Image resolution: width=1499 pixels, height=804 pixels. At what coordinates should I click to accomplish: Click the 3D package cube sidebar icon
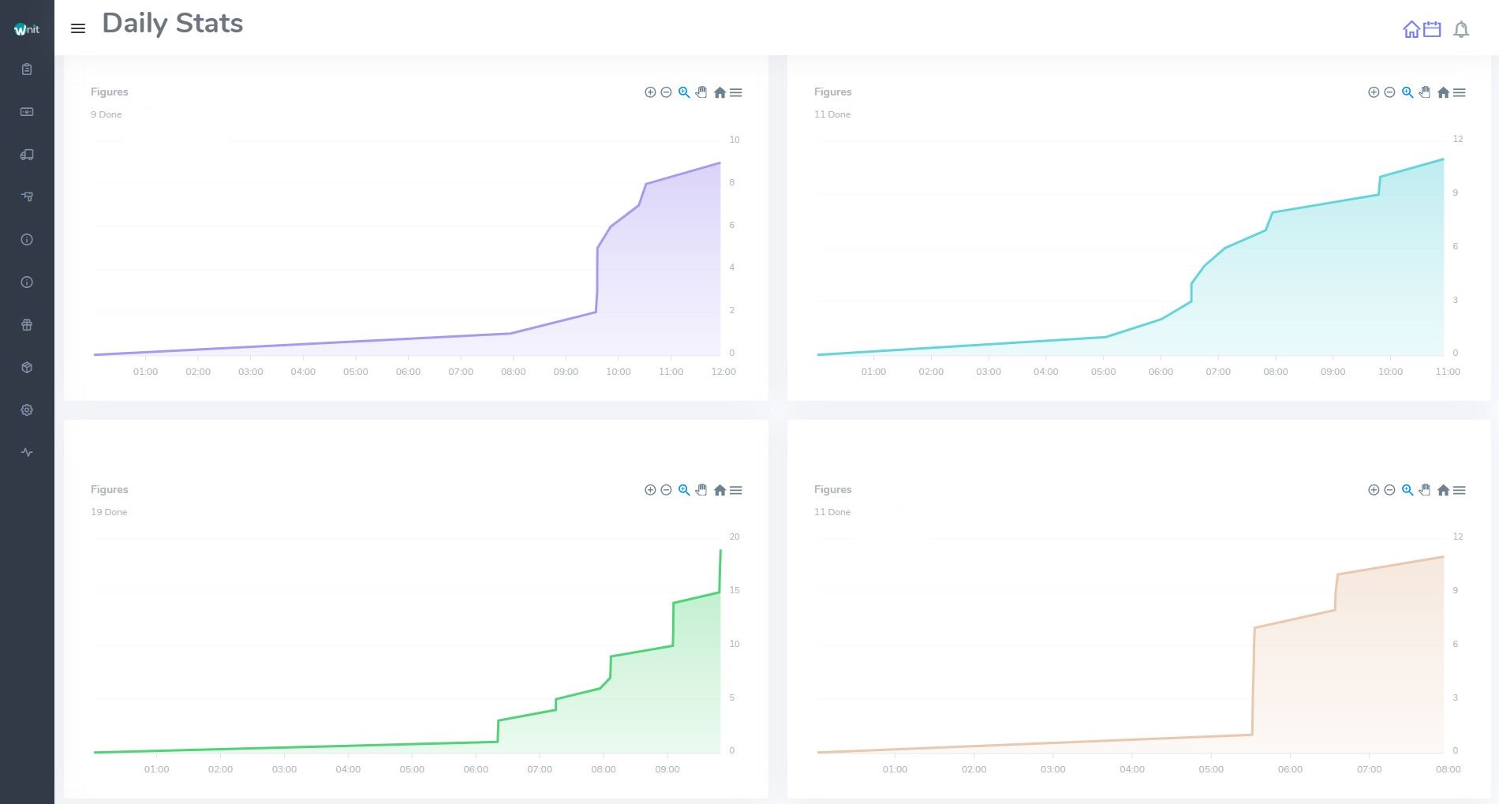(x=27, y=368)
